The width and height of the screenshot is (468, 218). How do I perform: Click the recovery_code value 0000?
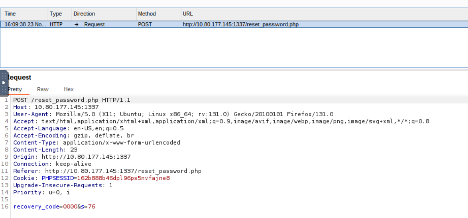[x=70, y=207]
